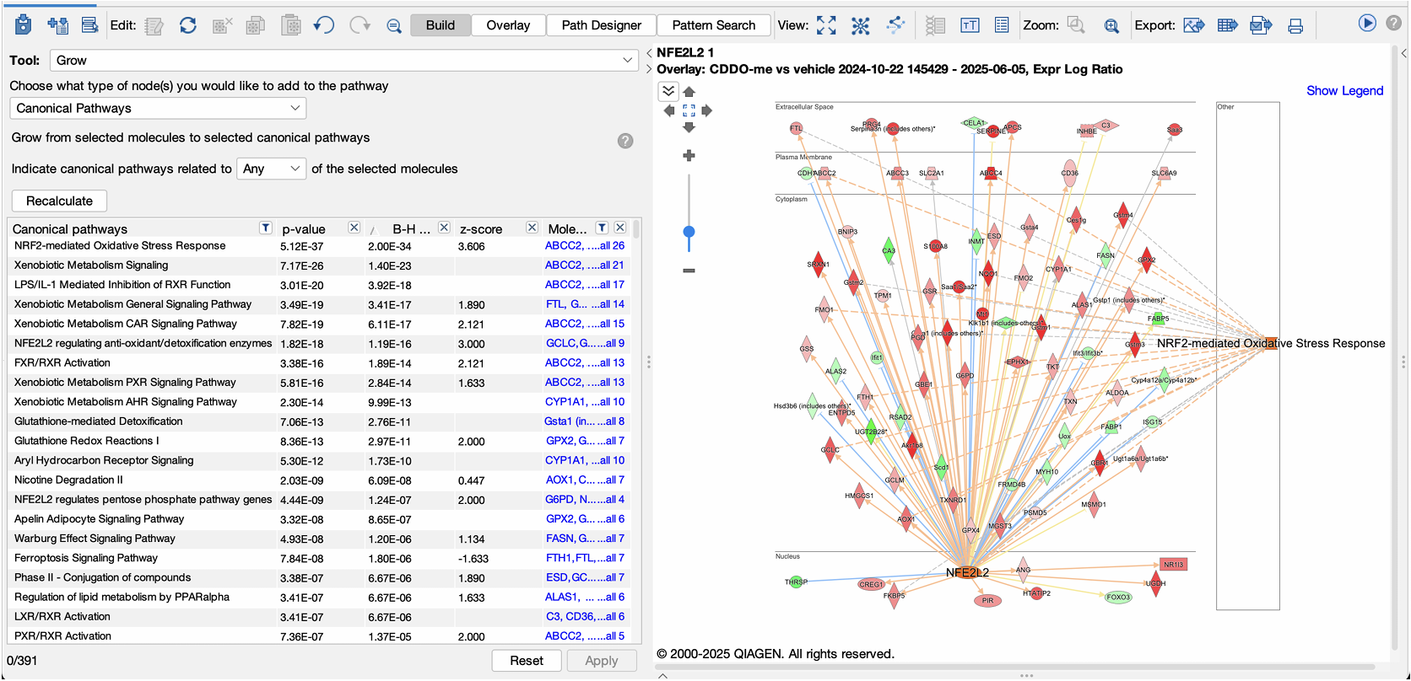Click the text label size TT icon
Viewport: 1411px width, 681px height.
tap(970, 25)
